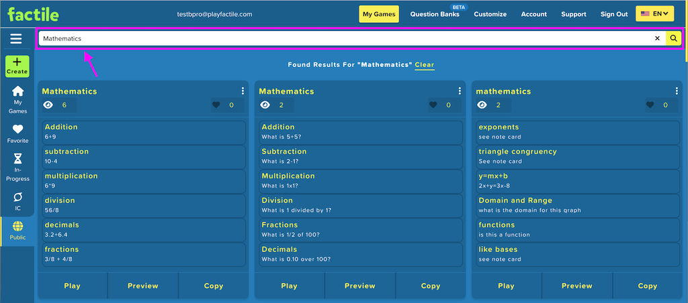Open the hamburger sidebar menu
The width and height of the screenshot is (688, 303).
(x=16, y=39)
